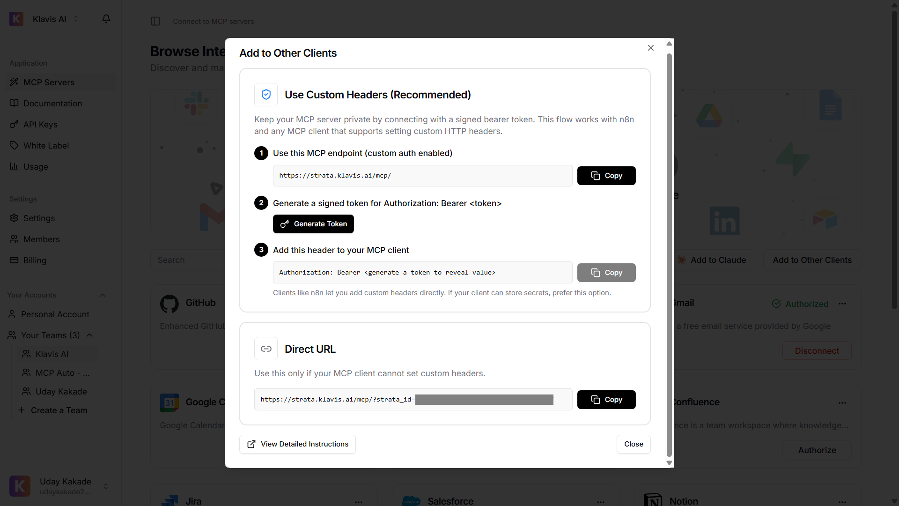Viewport: 899px width, 506px height.
Task: Generate a signed token
Action: point(313,223)
